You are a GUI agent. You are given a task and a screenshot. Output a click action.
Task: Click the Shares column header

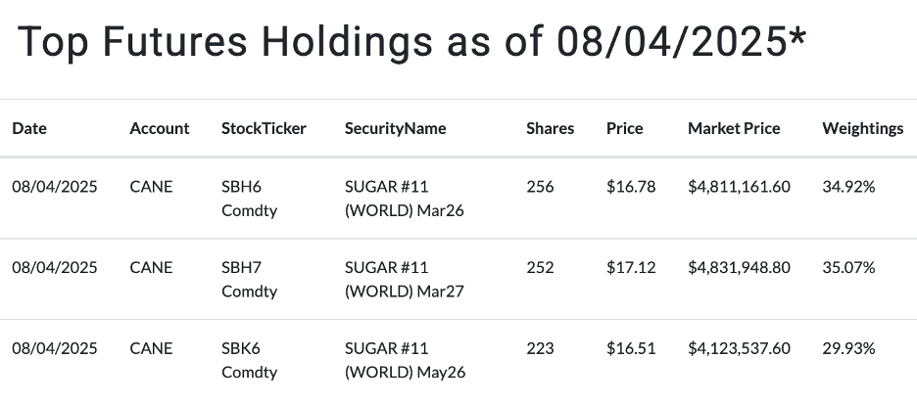coord(550,128)
